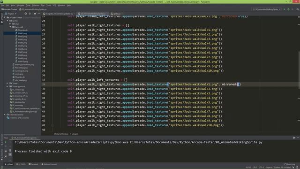Open the Navigate menu
300x169 pixels.
coord(20,5)
